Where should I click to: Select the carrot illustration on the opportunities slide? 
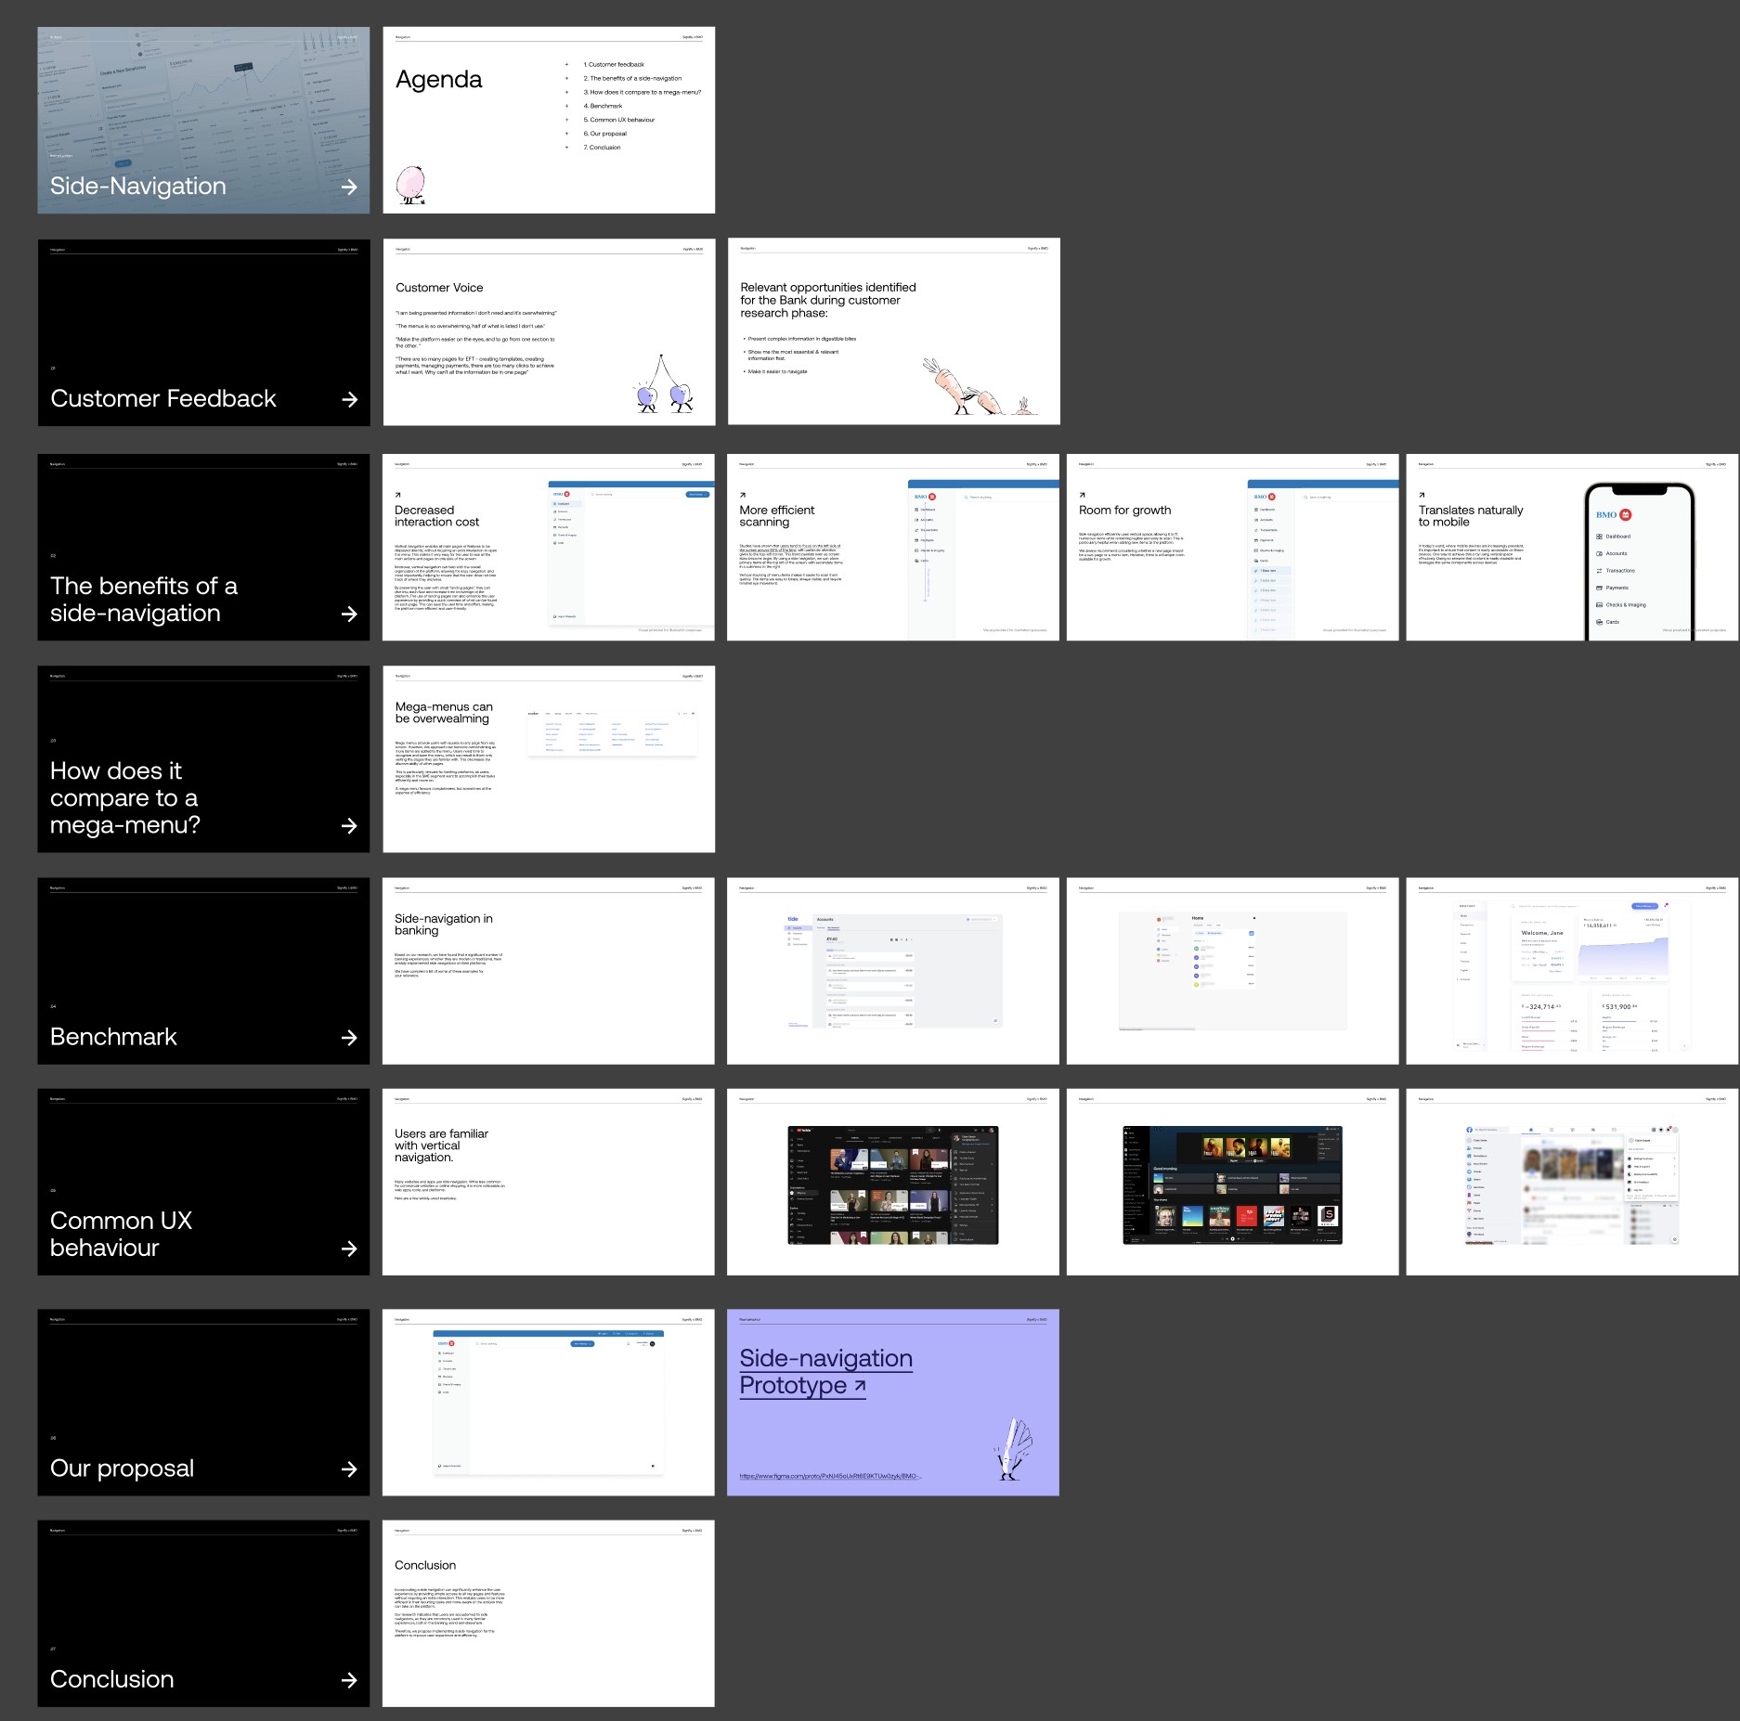980,386
